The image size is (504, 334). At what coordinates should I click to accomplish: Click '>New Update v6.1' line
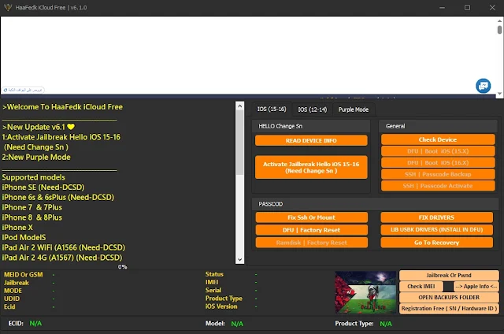click(x=39, y=127)
